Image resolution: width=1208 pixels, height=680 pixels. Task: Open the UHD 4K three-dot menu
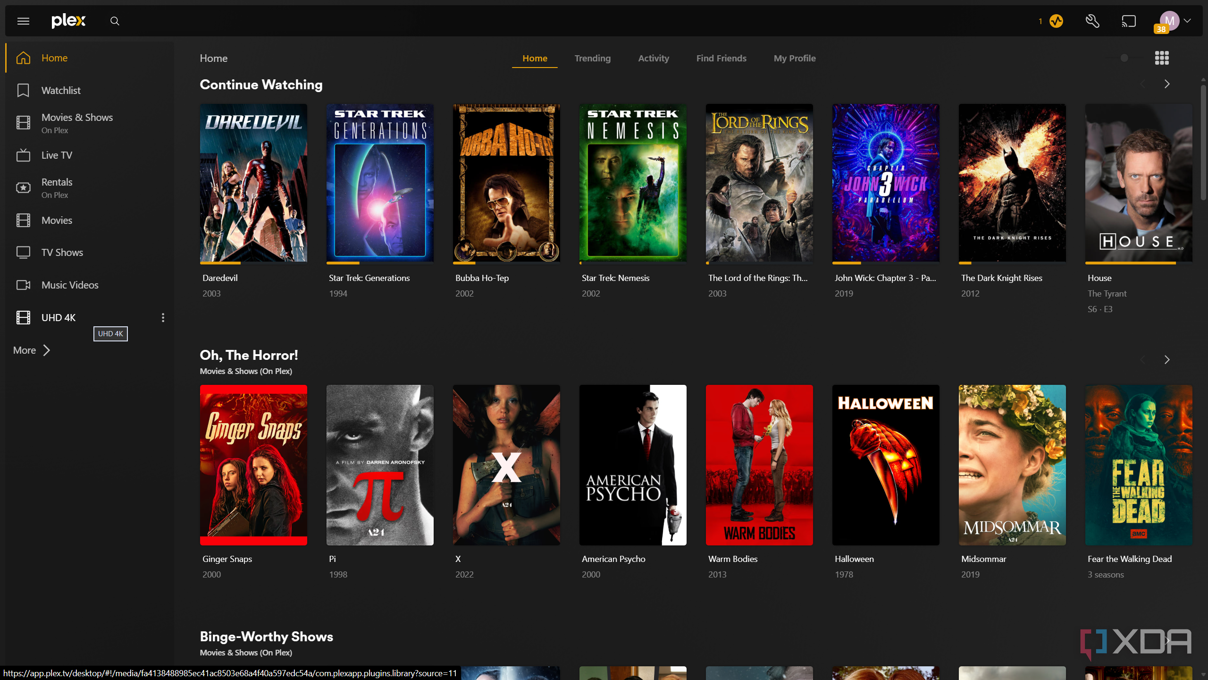click(x=163, y=317)
